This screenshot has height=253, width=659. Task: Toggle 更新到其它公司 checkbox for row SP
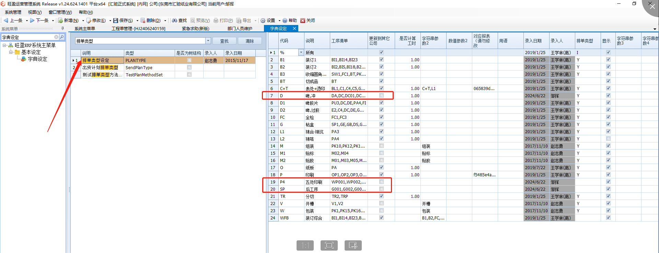pos(381,189)
